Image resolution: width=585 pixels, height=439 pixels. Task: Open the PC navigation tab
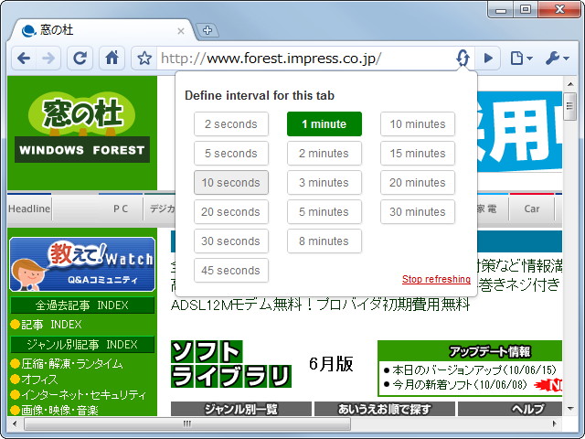coord(121,209)
